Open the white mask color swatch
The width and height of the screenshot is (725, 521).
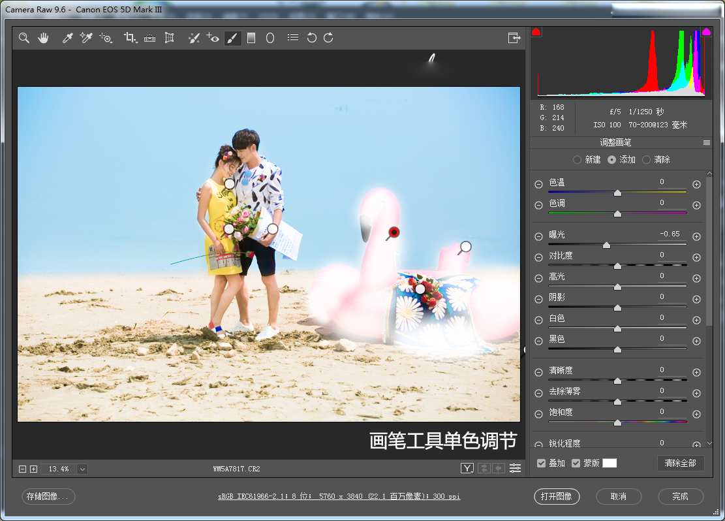[609, 463]
